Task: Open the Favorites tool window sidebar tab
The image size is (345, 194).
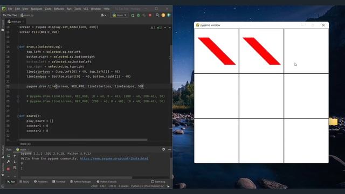Action: (3, 169)
